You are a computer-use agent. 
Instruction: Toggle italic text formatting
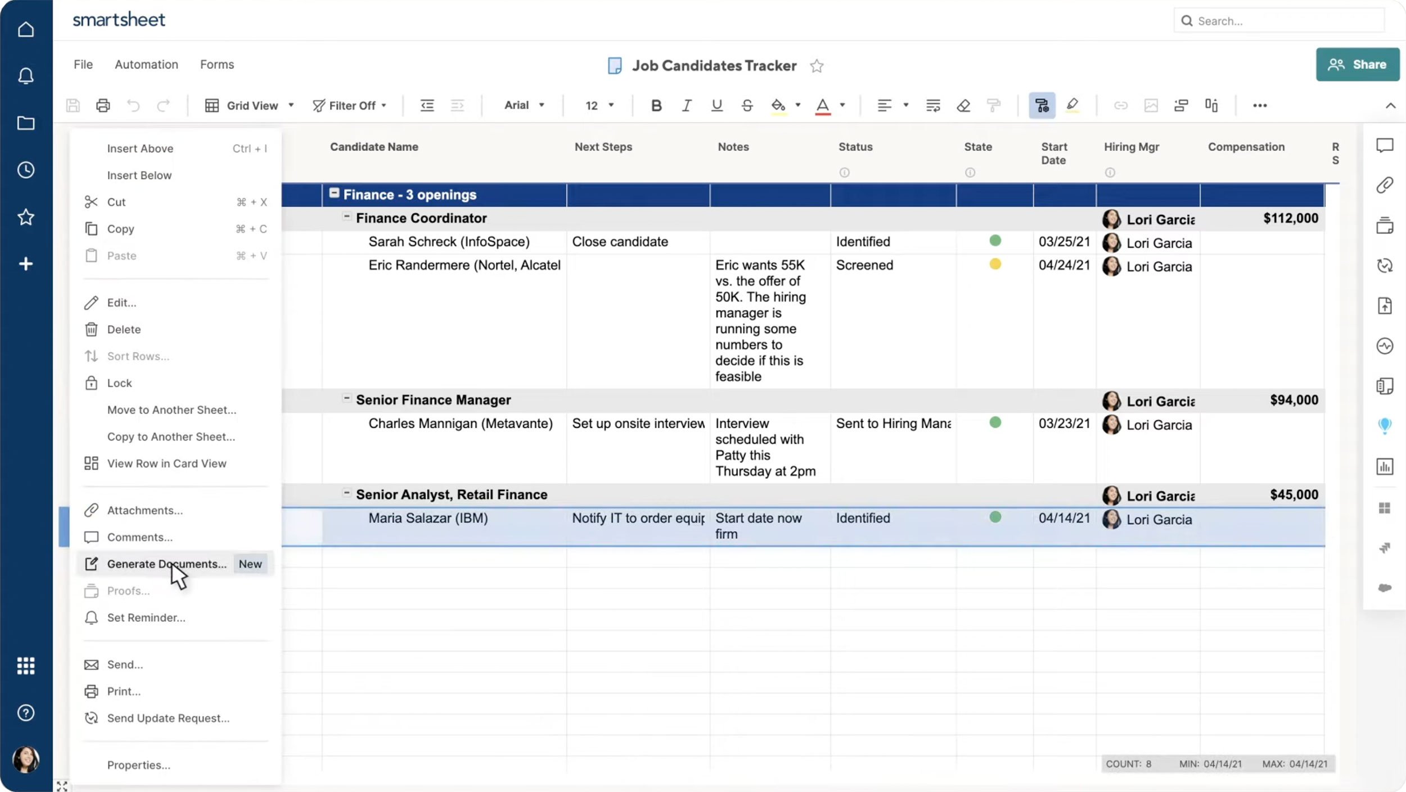click(x=686, y=104)
